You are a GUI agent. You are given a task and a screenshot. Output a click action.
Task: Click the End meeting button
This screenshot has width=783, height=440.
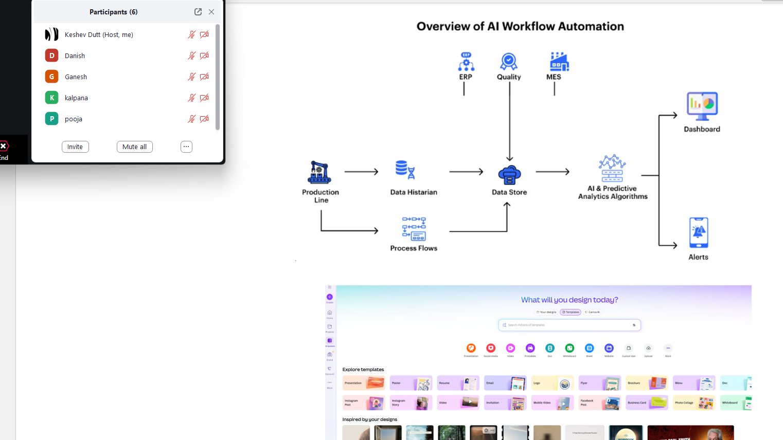(x=4, y=150)
